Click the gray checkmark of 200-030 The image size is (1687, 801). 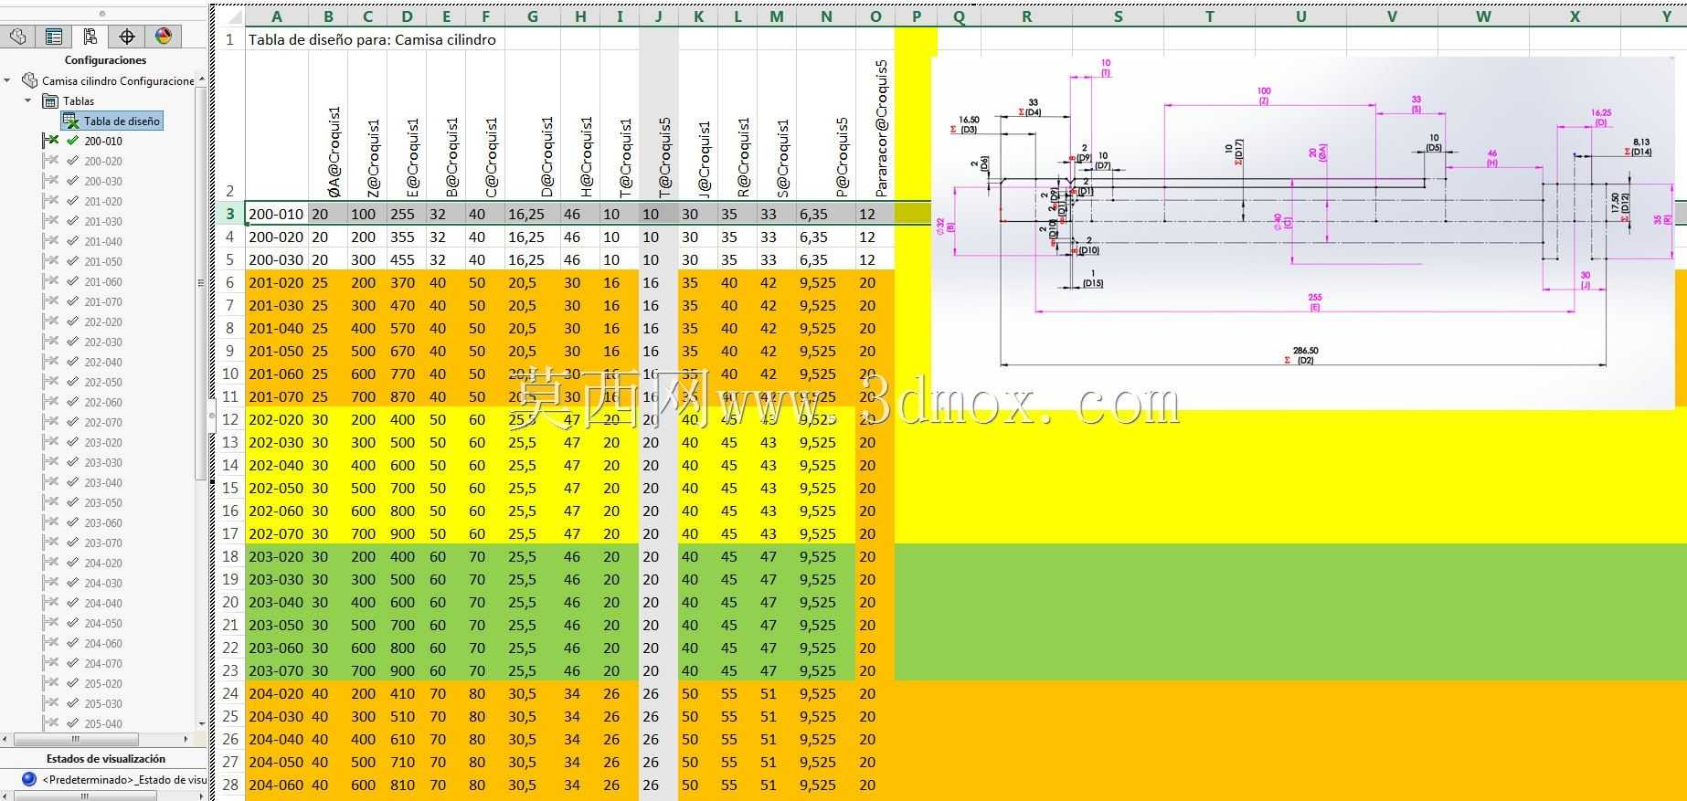coord(73,181)
